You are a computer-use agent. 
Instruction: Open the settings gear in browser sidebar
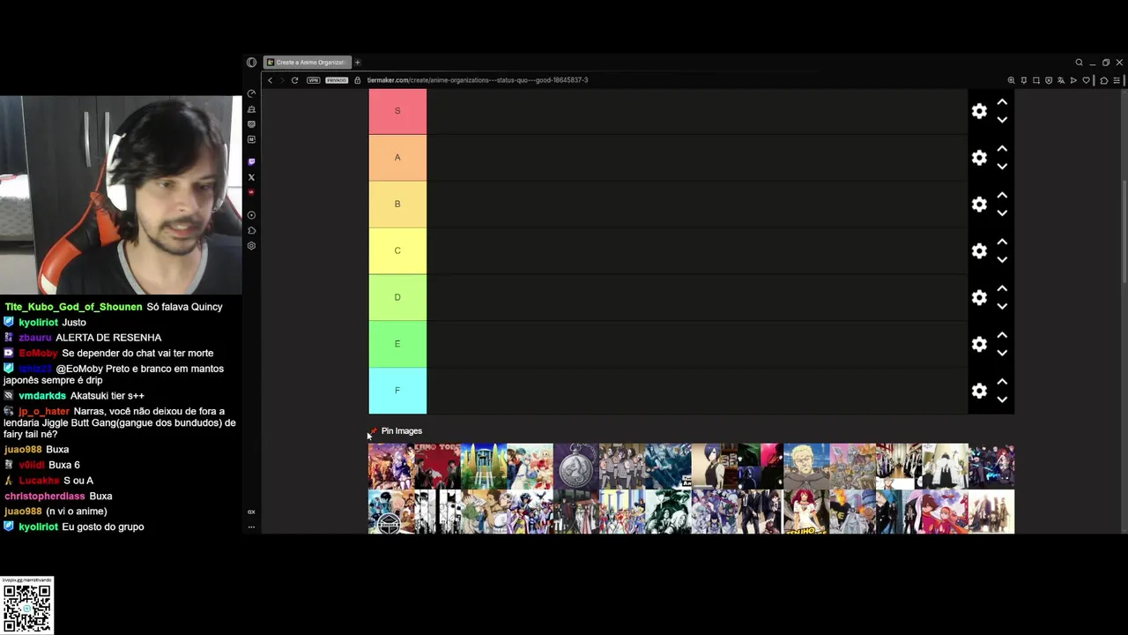click(251, 246)
